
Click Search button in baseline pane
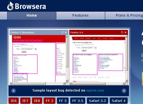pos(24,52)
